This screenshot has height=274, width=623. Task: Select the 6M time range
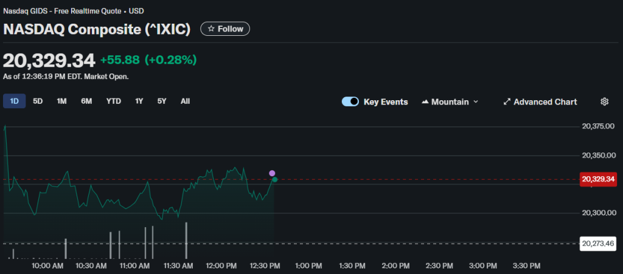coord(86,101)
